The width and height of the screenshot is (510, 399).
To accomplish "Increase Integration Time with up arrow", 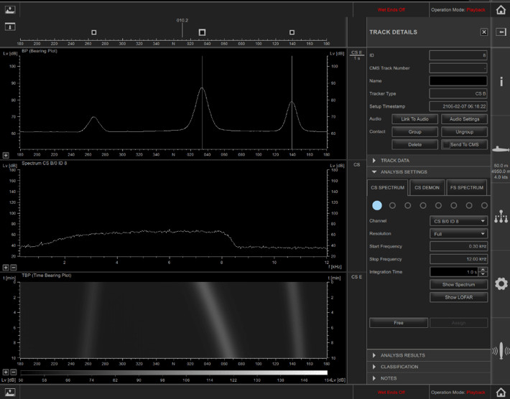I will [483, 269].
